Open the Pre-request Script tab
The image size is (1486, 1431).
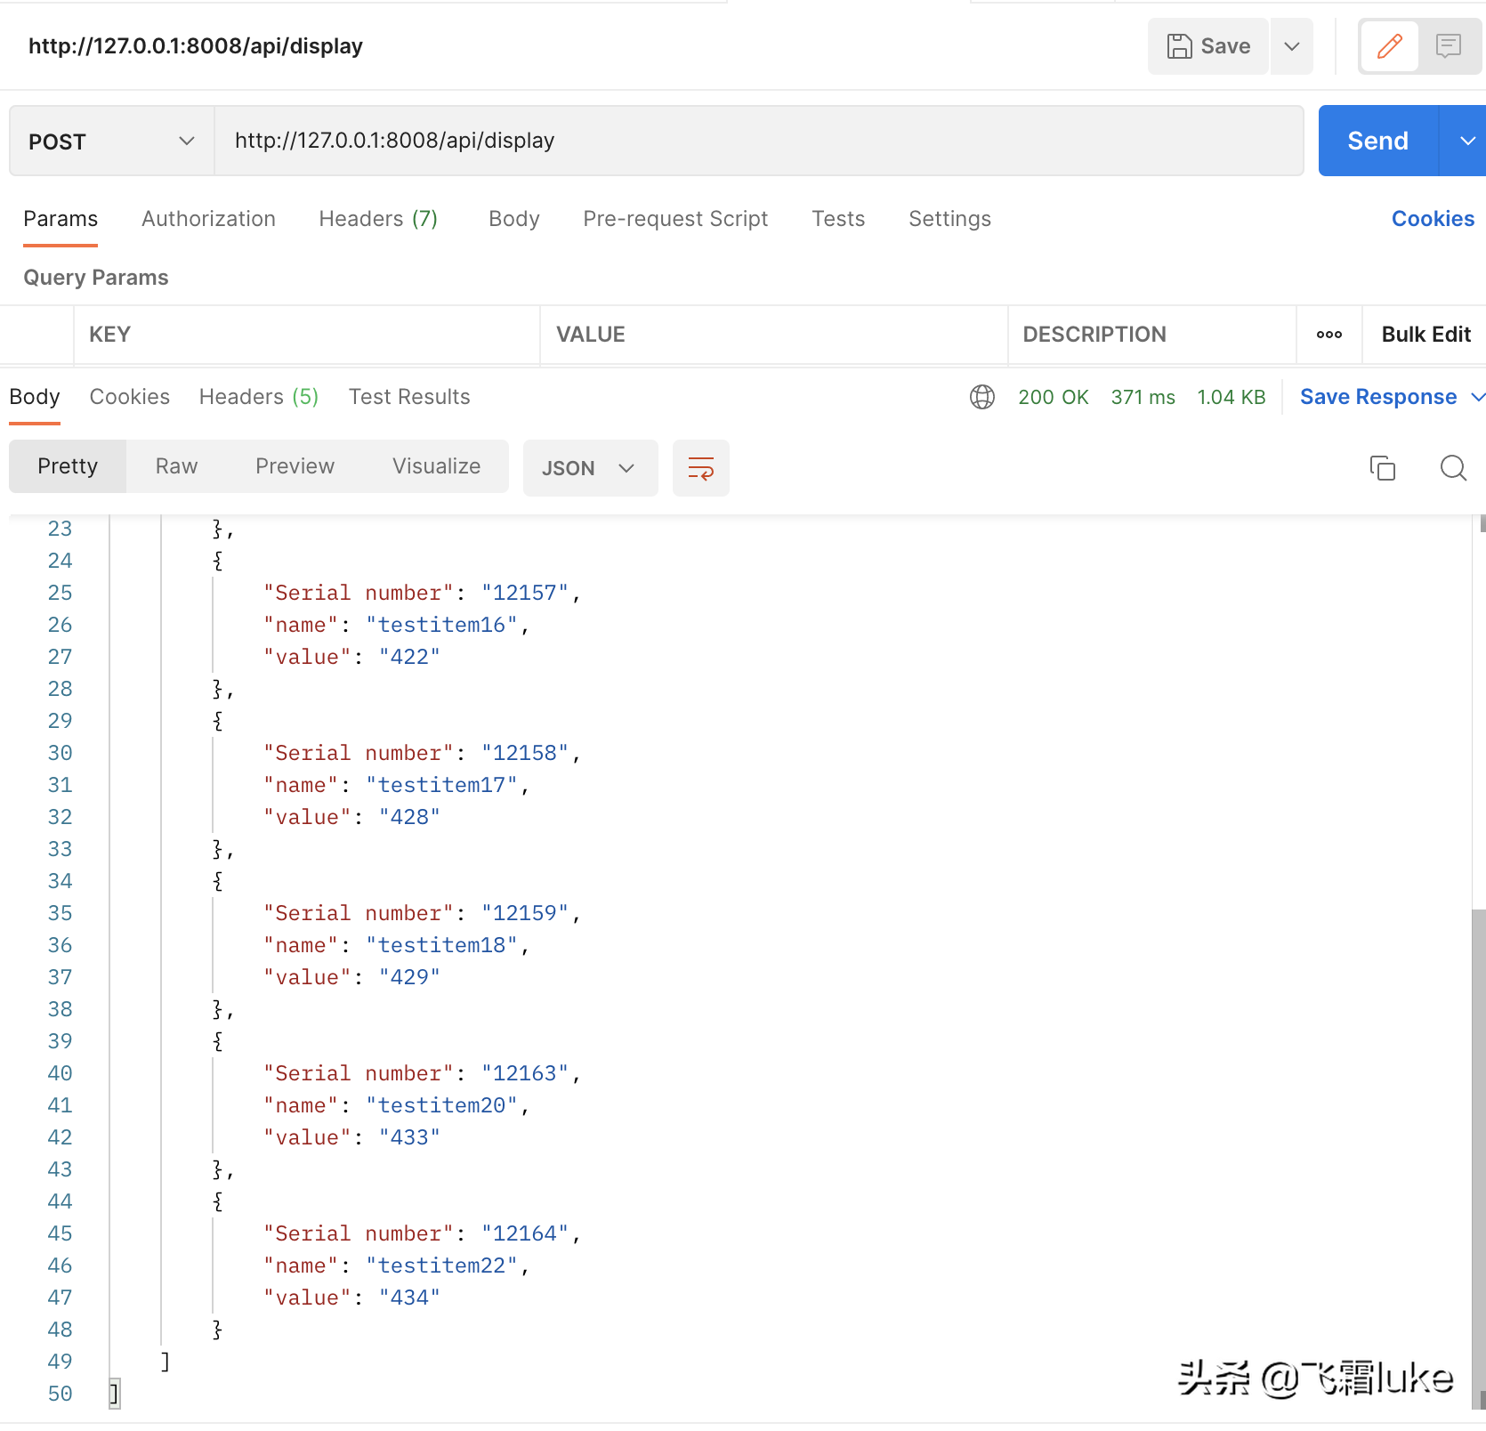tap(675, 219)
